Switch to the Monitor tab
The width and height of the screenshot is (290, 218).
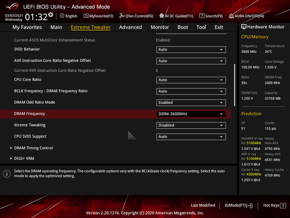160,27
